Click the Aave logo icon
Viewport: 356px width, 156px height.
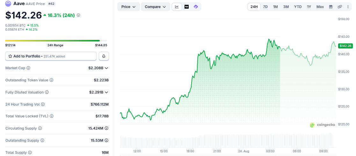tap(8, 4)
